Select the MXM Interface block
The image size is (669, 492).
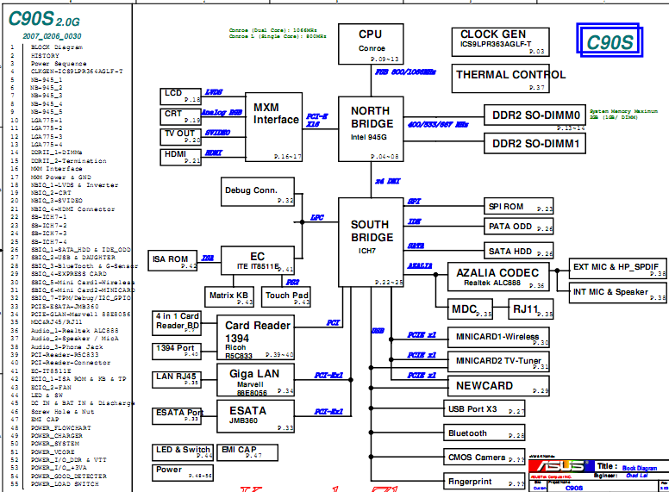(276, 123)
